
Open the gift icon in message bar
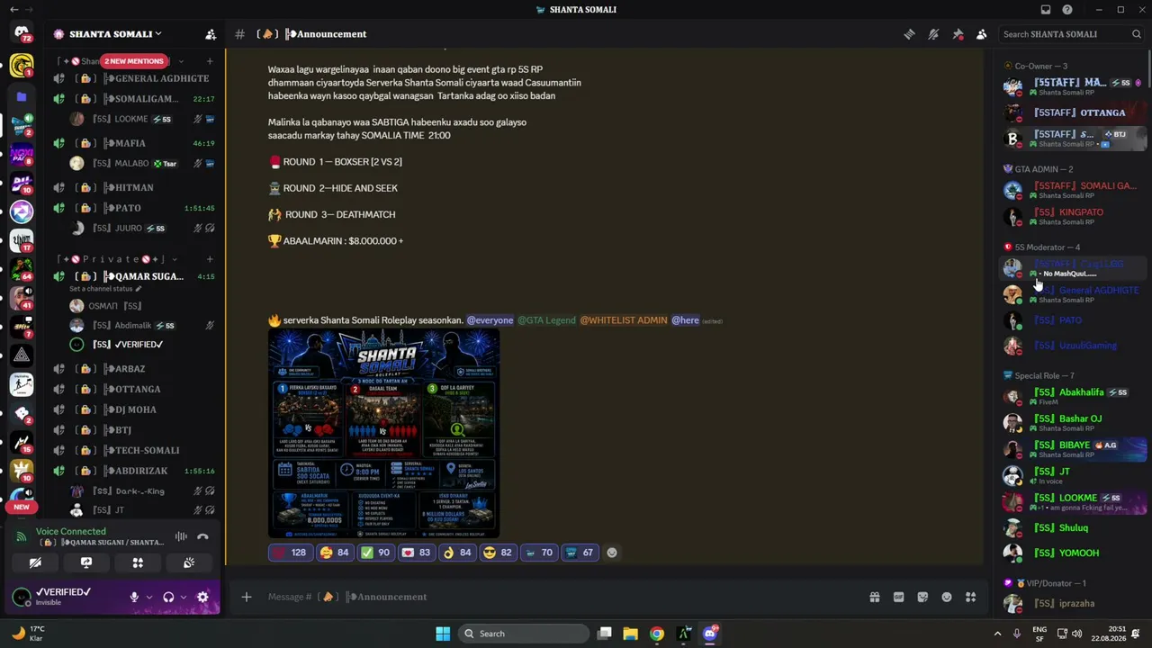click(x=874, y=597)
